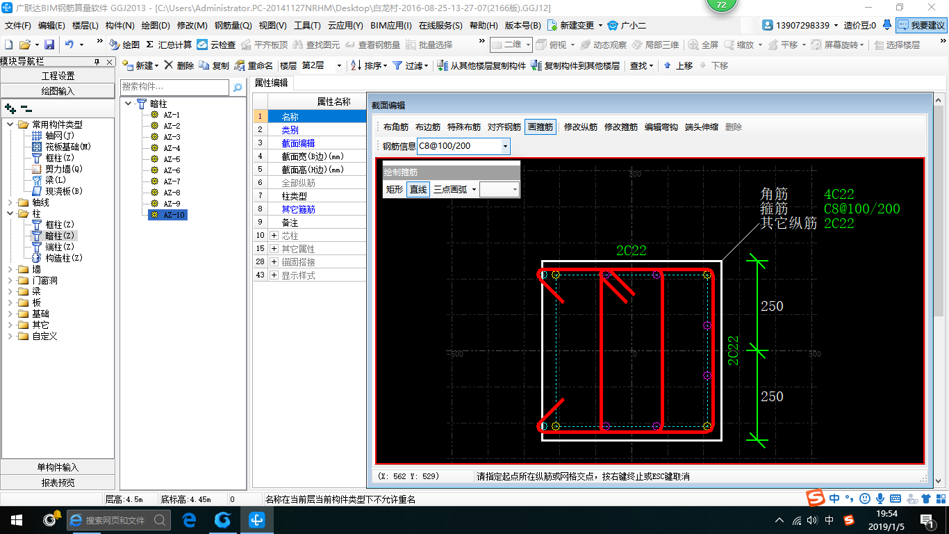The height and width of the screenshot is (534, 949).
Task: Click 我要建议 feedback button
Action: 921,26
